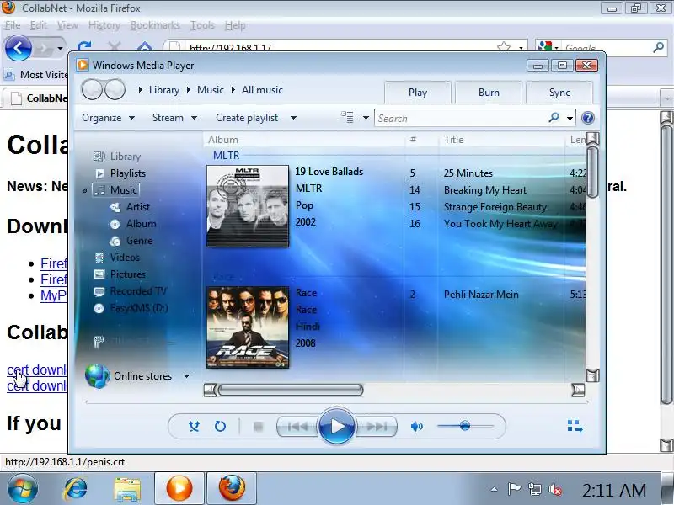Click All music in the breadcrumb
674x505 pixels.
(x=262, y=90)
